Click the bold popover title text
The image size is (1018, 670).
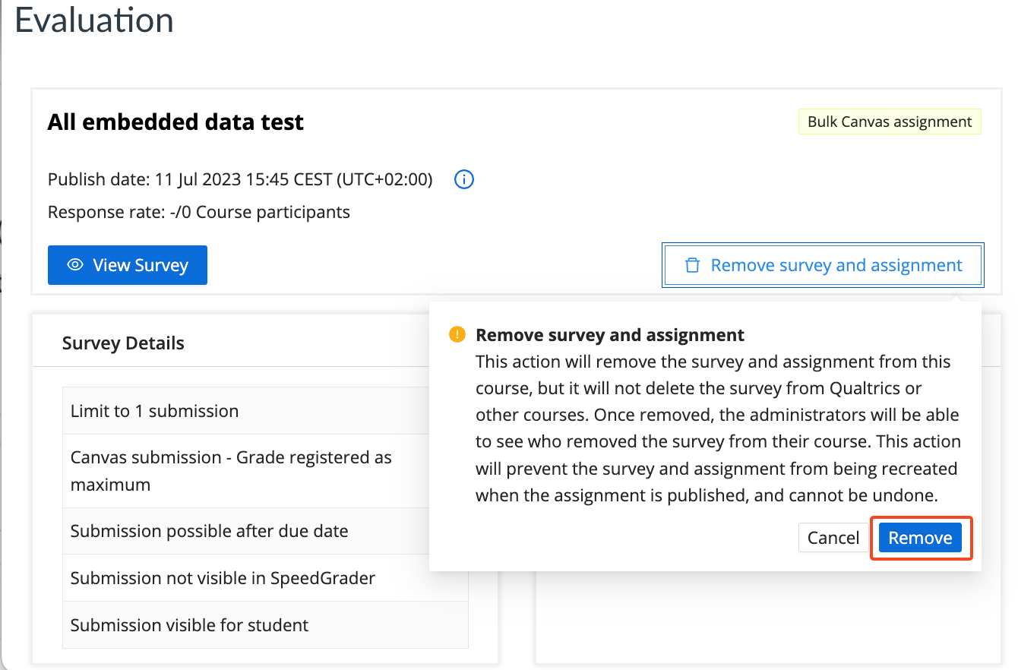point(610,335)
